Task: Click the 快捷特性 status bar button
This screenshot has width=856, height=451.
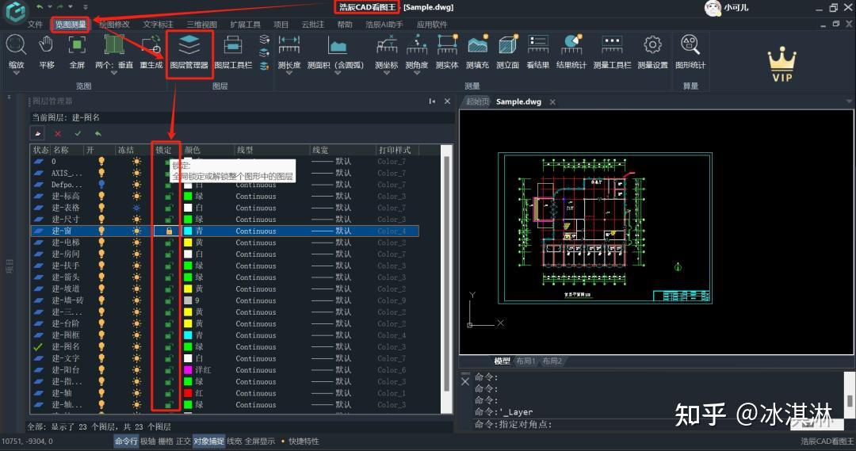Action: [304, 441]
